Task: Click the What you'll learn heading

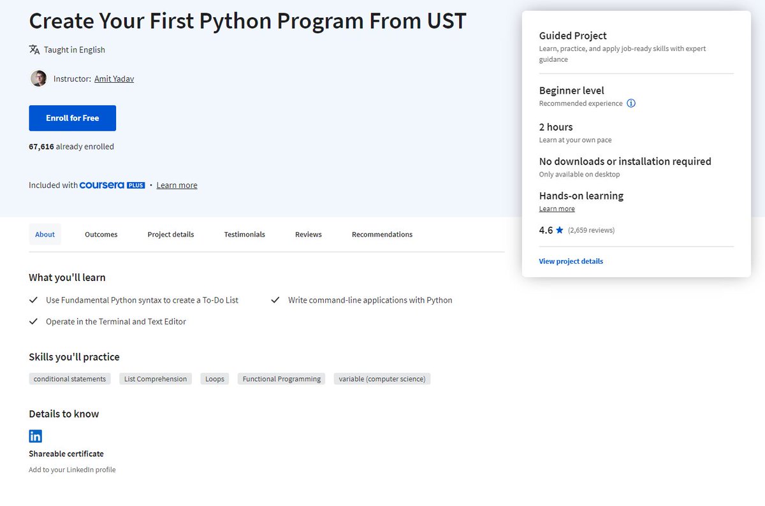Action: 67,277
